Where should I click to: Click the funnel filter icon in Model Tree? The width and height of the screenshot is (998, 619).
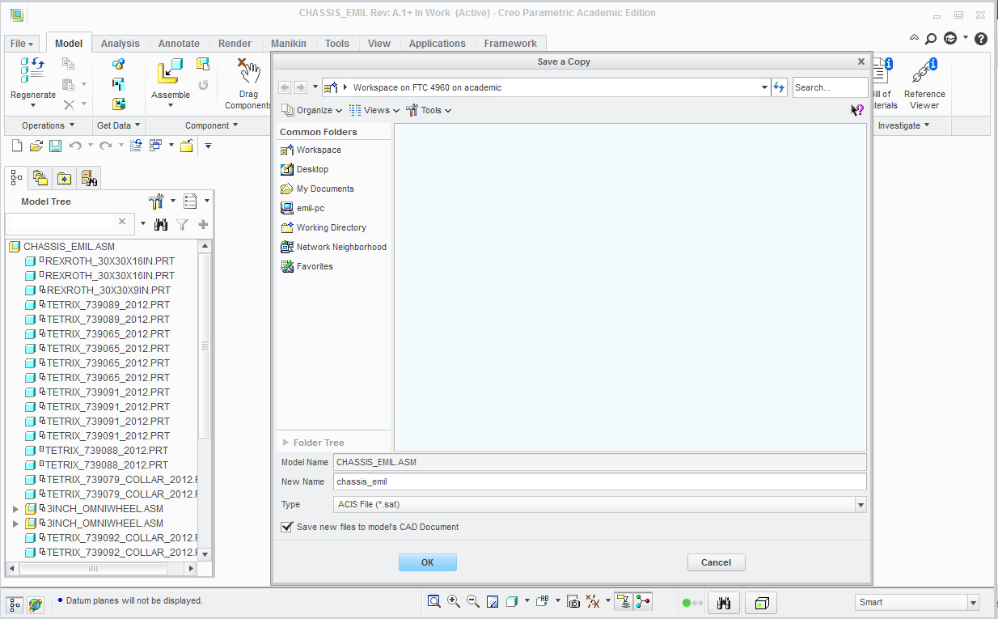(183, 224)
